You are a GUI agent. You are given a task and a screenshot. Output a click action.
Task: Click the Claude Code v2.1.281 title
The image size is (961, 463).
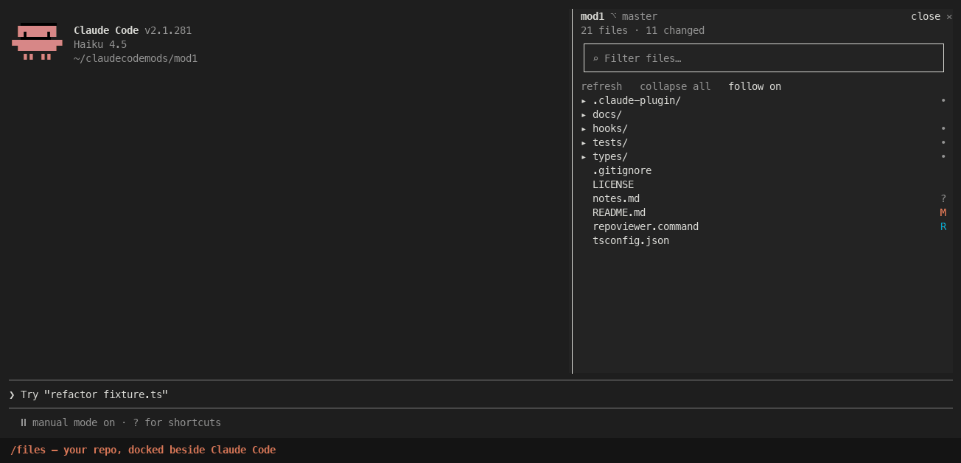133,30
